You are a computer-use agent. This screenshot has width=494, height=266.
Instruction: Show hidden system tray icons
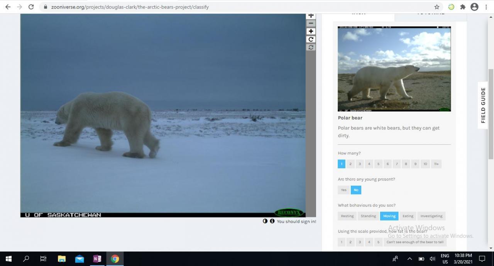pyautogui.click(x=409, y=259)
